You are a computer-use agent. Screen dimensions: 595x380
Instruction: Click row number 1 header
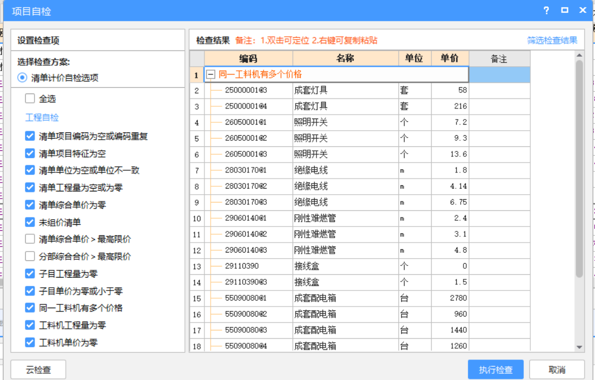coord(197,75)
